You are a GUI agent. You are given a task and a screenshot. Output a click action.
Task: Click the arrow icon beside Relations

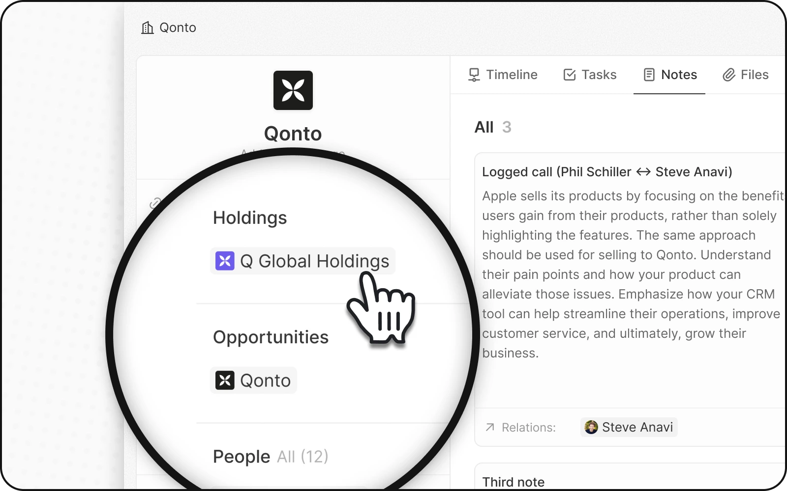tap(490, 428)
